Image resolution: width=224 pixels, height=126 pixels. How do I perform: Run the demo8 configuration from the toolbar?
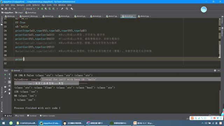point(38,9)
